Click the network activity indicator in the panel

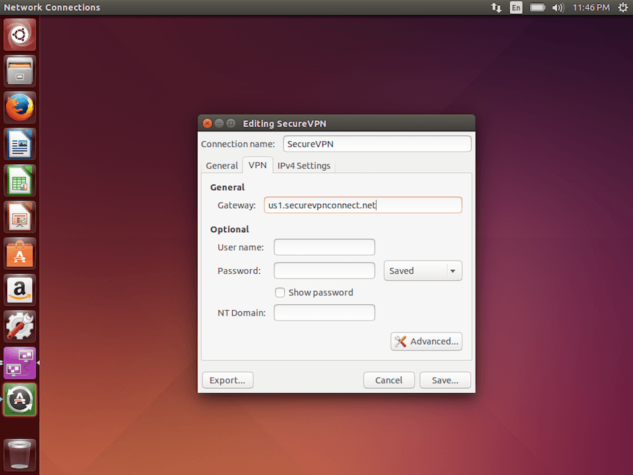coord(496,7)
